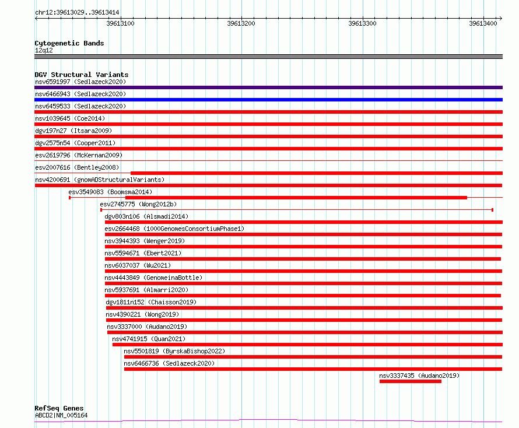Click the gray 12q12 cytogenetic band bar
519x428 pixels.
pyautogui.click(x=268, y=57)
